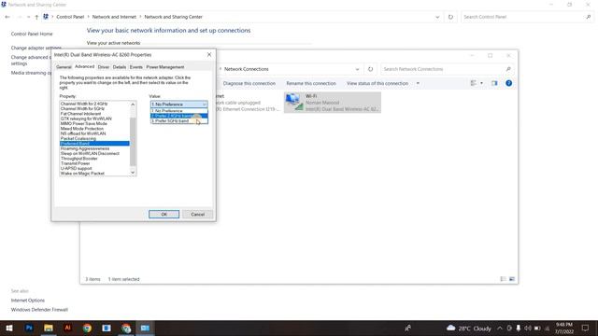The width and height of the screenshot is (598, 336).
Task: Open Internet Options link
Action: 28,301
